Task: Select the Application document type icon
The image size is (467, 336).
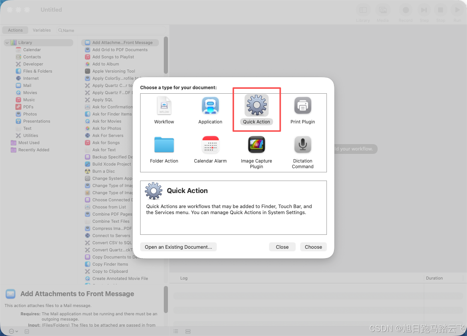Action: [x=210, y=106]
